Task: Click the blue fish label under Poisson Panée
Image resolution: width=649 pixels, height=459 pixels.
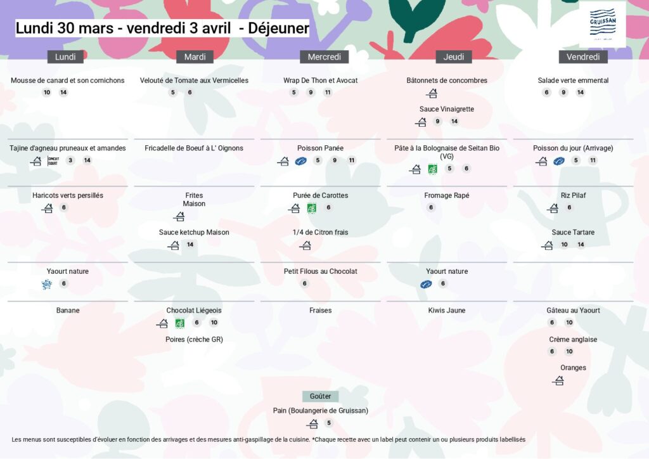Action: point(301,161)
